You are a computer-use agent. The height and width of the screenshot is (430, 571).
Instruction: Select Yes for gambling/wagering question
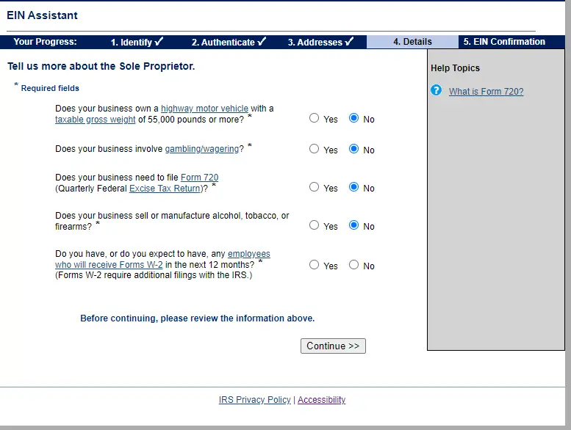coord(314,149)
